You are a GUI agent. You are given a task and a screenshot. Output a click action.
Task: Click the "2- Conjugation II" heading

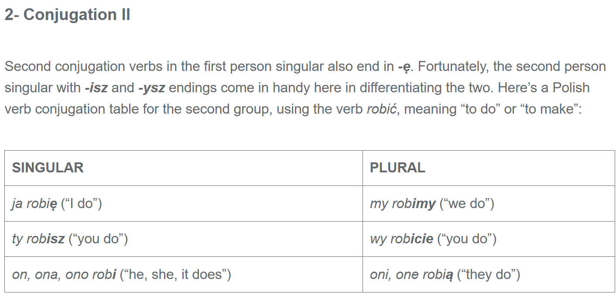pyautogui.click(x=67, y=15)
